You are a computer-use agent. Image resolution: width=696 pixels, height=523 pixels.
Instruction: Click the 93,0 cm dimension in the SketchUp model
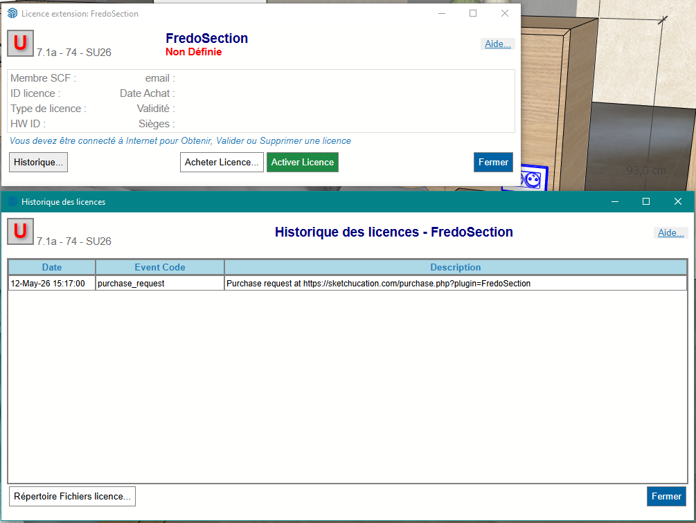tap(646, 170)
